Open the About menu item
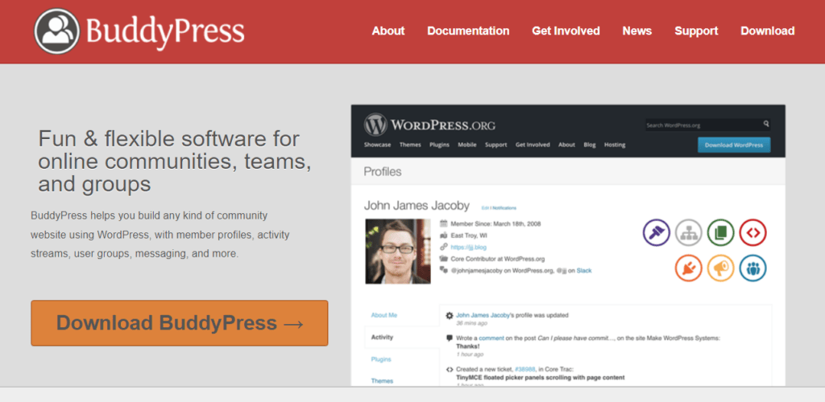Image resolution: width=825 pixels, height=402 pixels. (x=388, y=31)
